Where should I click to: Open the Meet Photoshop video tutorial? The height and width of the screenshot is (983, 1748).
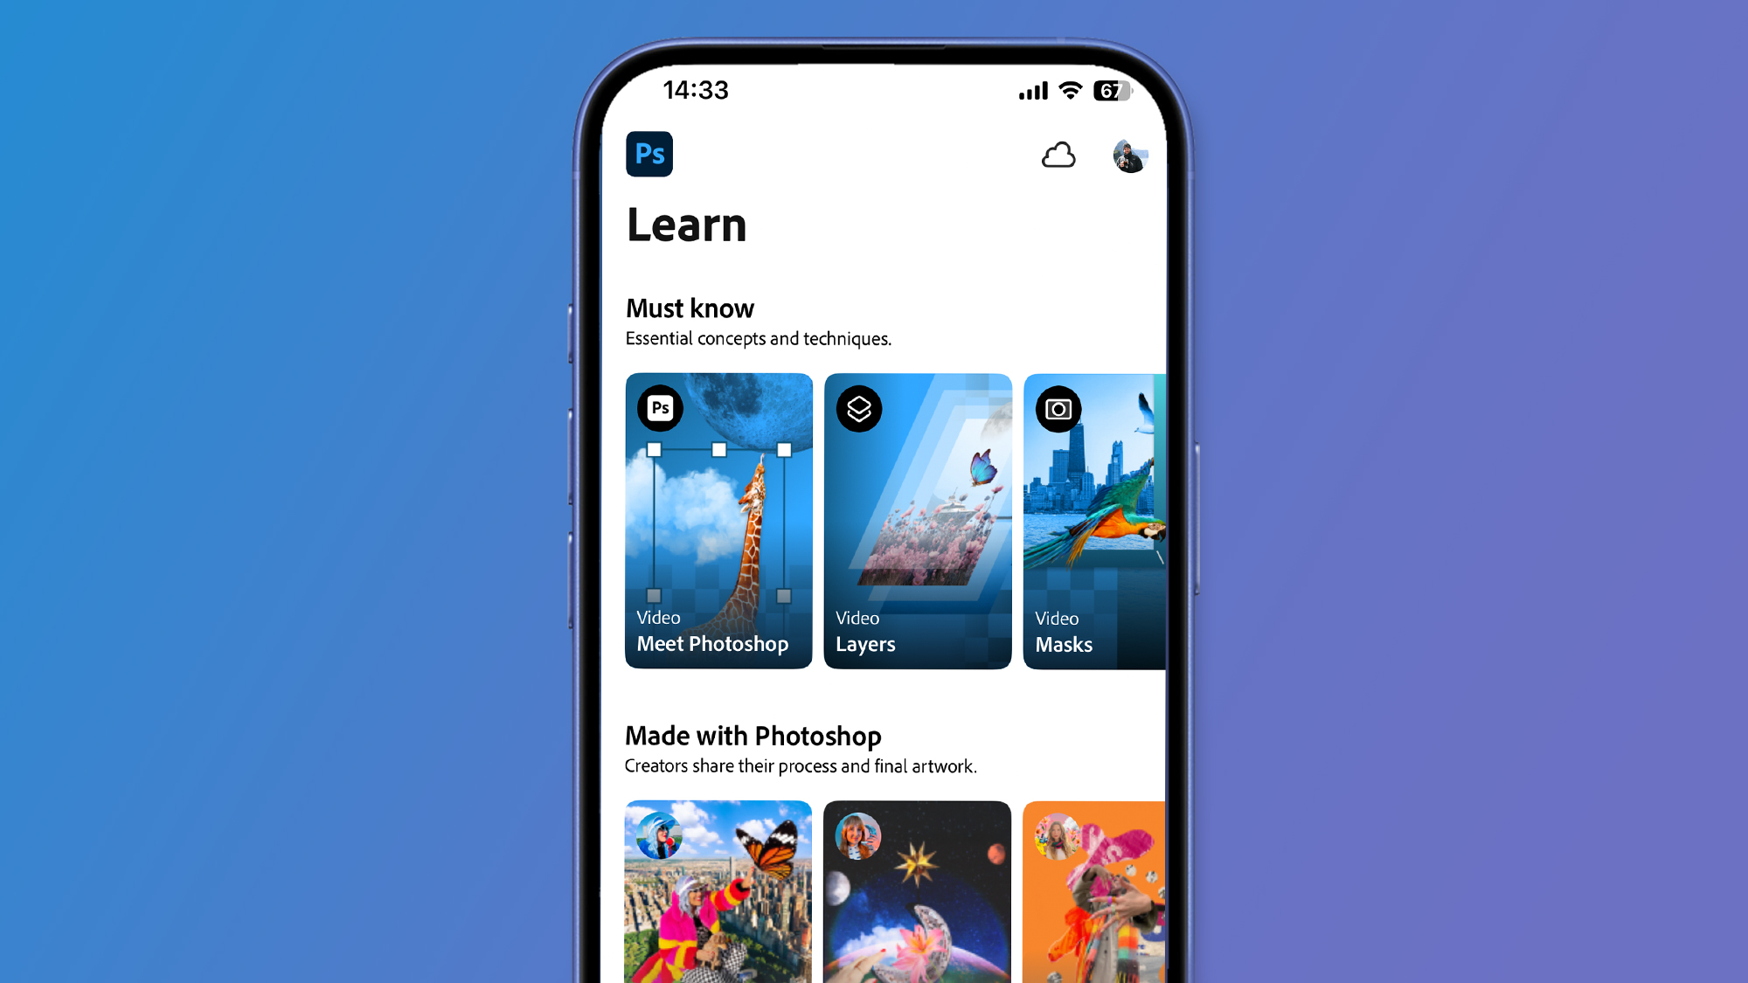click(x=718, y=521)
